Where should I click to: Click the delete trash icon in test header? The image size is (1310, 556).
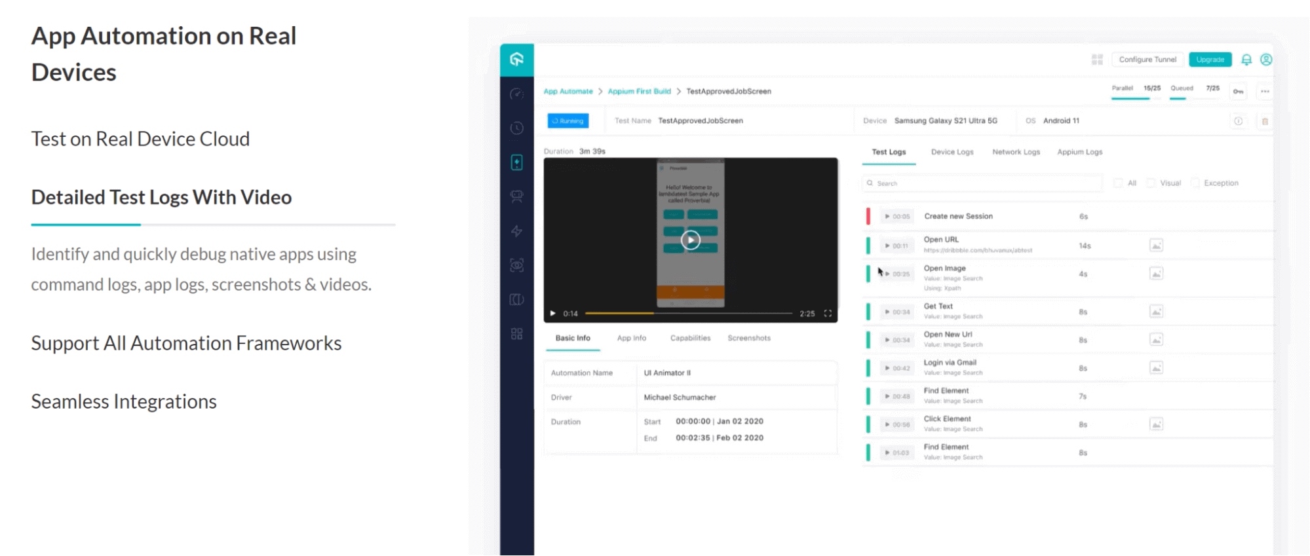point(1265,121)
